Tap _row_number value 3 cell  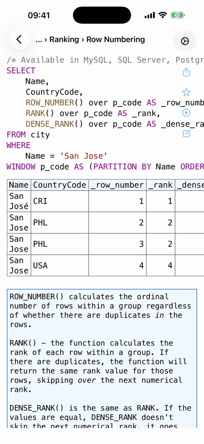click(118, 244)
